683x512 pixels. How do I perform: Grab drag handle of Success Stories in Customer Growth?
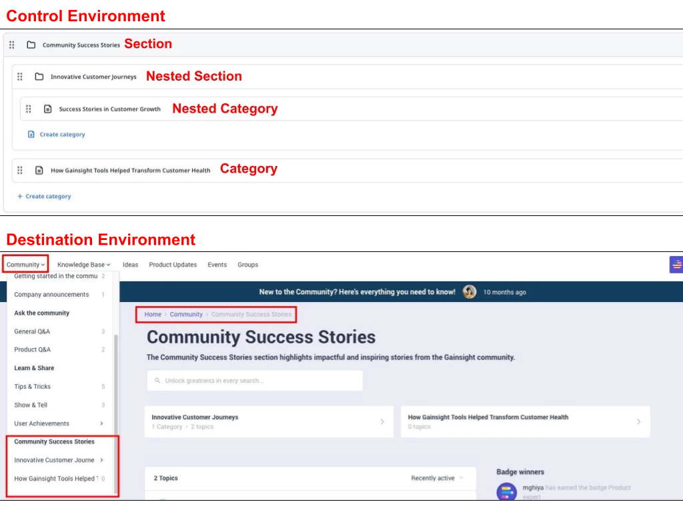(28, 109)
